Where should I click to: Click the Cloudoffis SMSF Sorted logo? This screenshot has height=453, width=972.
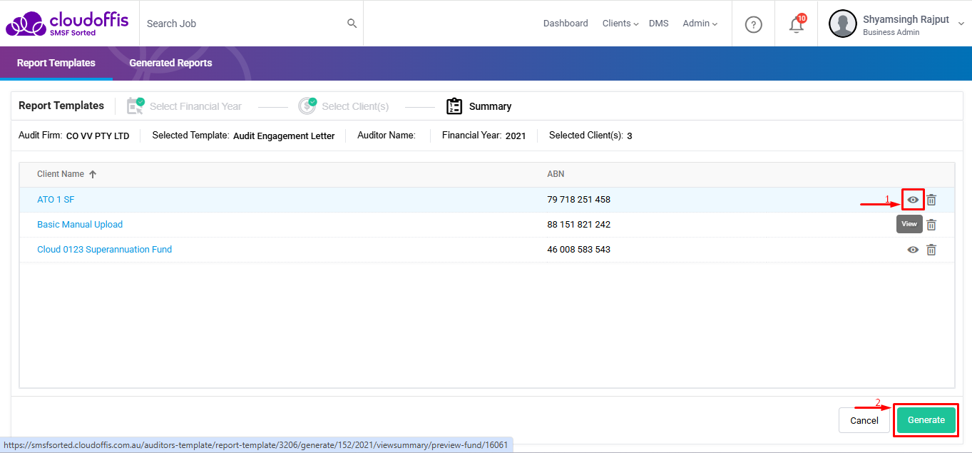pyautogui.click(x=67, y=24)
